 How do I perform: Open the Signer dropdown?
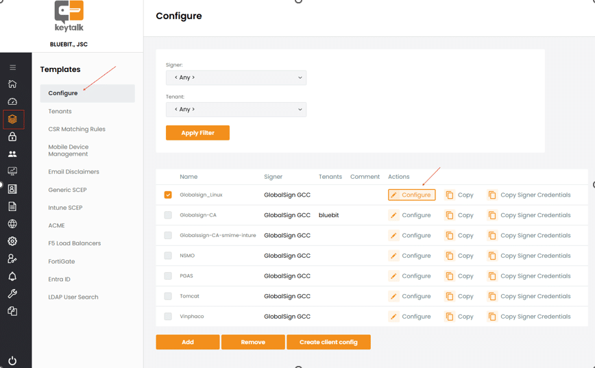click(236, 78)
